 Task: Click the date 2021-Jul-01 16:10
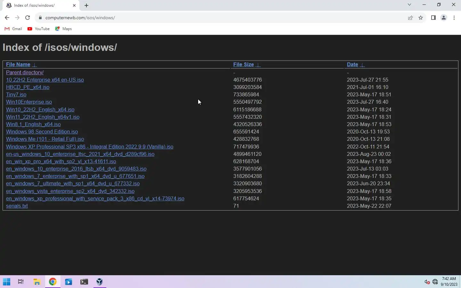click(368, 87)
